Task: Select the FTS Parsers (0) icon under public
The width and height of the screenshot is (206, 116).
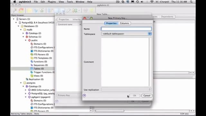Action: click(x=32, y=54)
